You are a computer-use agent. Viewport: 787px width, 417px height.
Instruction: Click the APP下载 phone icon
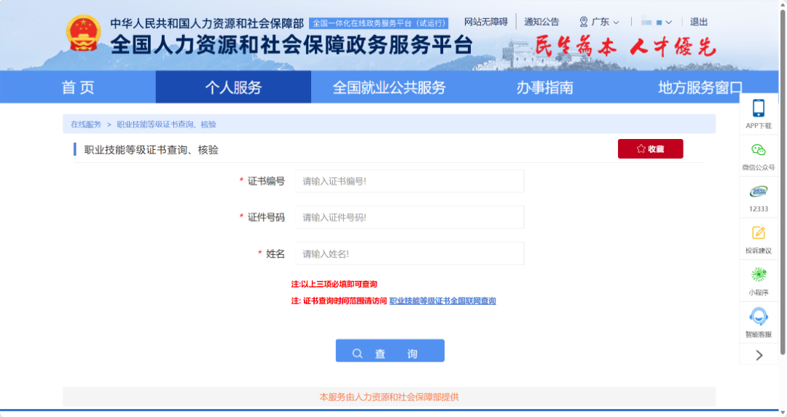pyautogui.click(x=758, y=108)
